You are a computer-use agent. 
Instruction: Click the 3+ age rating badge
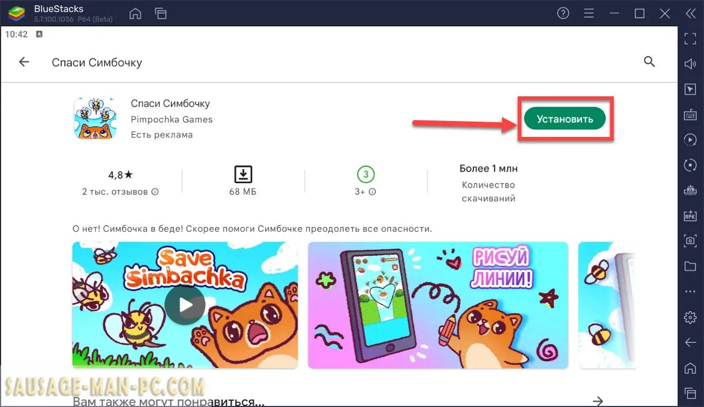366,174
